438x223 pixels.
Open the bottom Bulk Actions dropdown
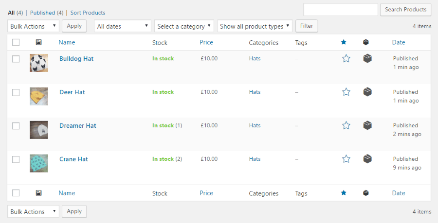coord(33,211)
